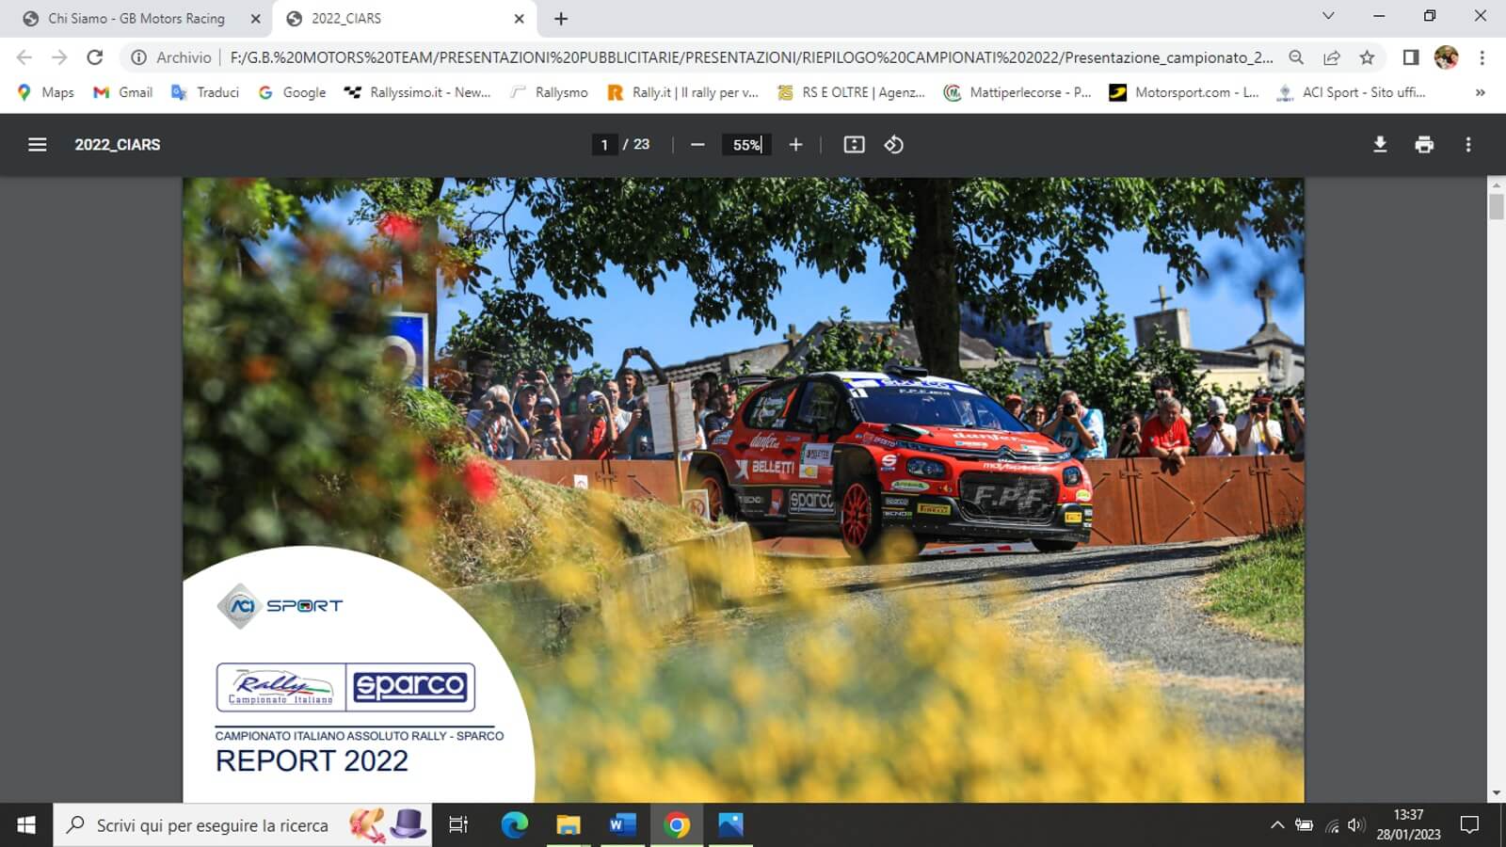Show hidden system tray icons
Image resolution: width=1506 pixels, height=847 pixels.
coord(1277,825)
